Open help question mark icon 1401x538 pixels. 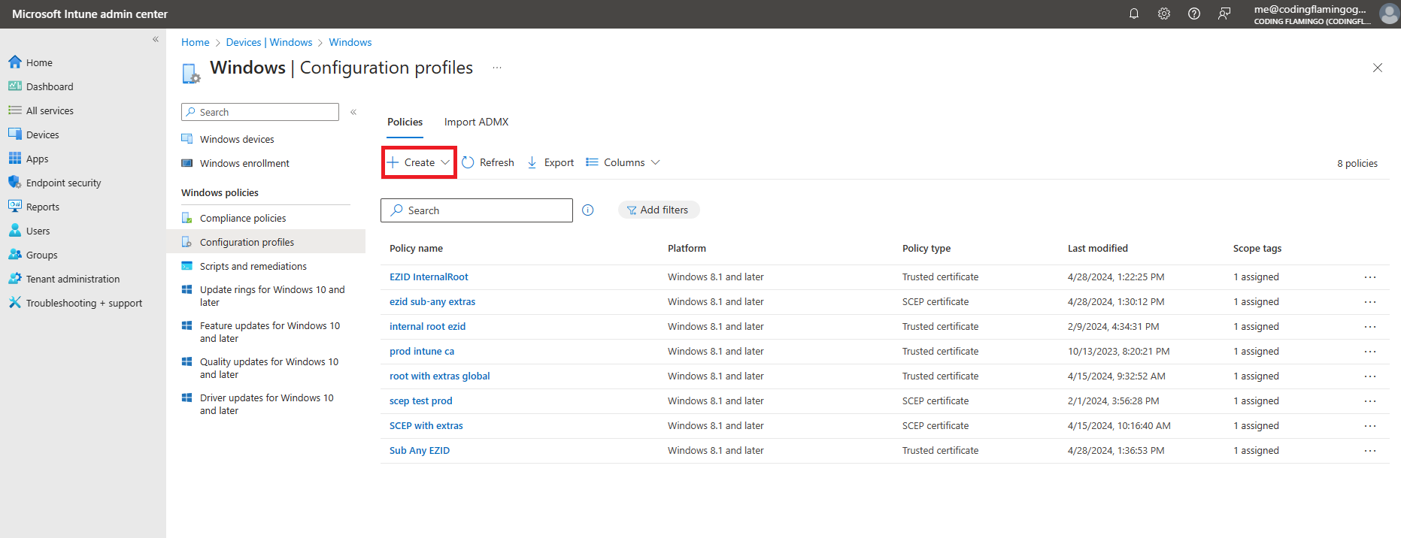(1194, 14)
